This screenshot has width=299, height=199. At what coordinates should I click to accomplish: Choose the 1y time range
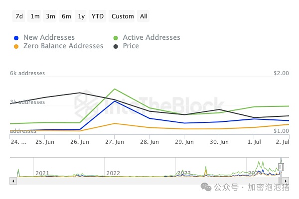[81, 16]
